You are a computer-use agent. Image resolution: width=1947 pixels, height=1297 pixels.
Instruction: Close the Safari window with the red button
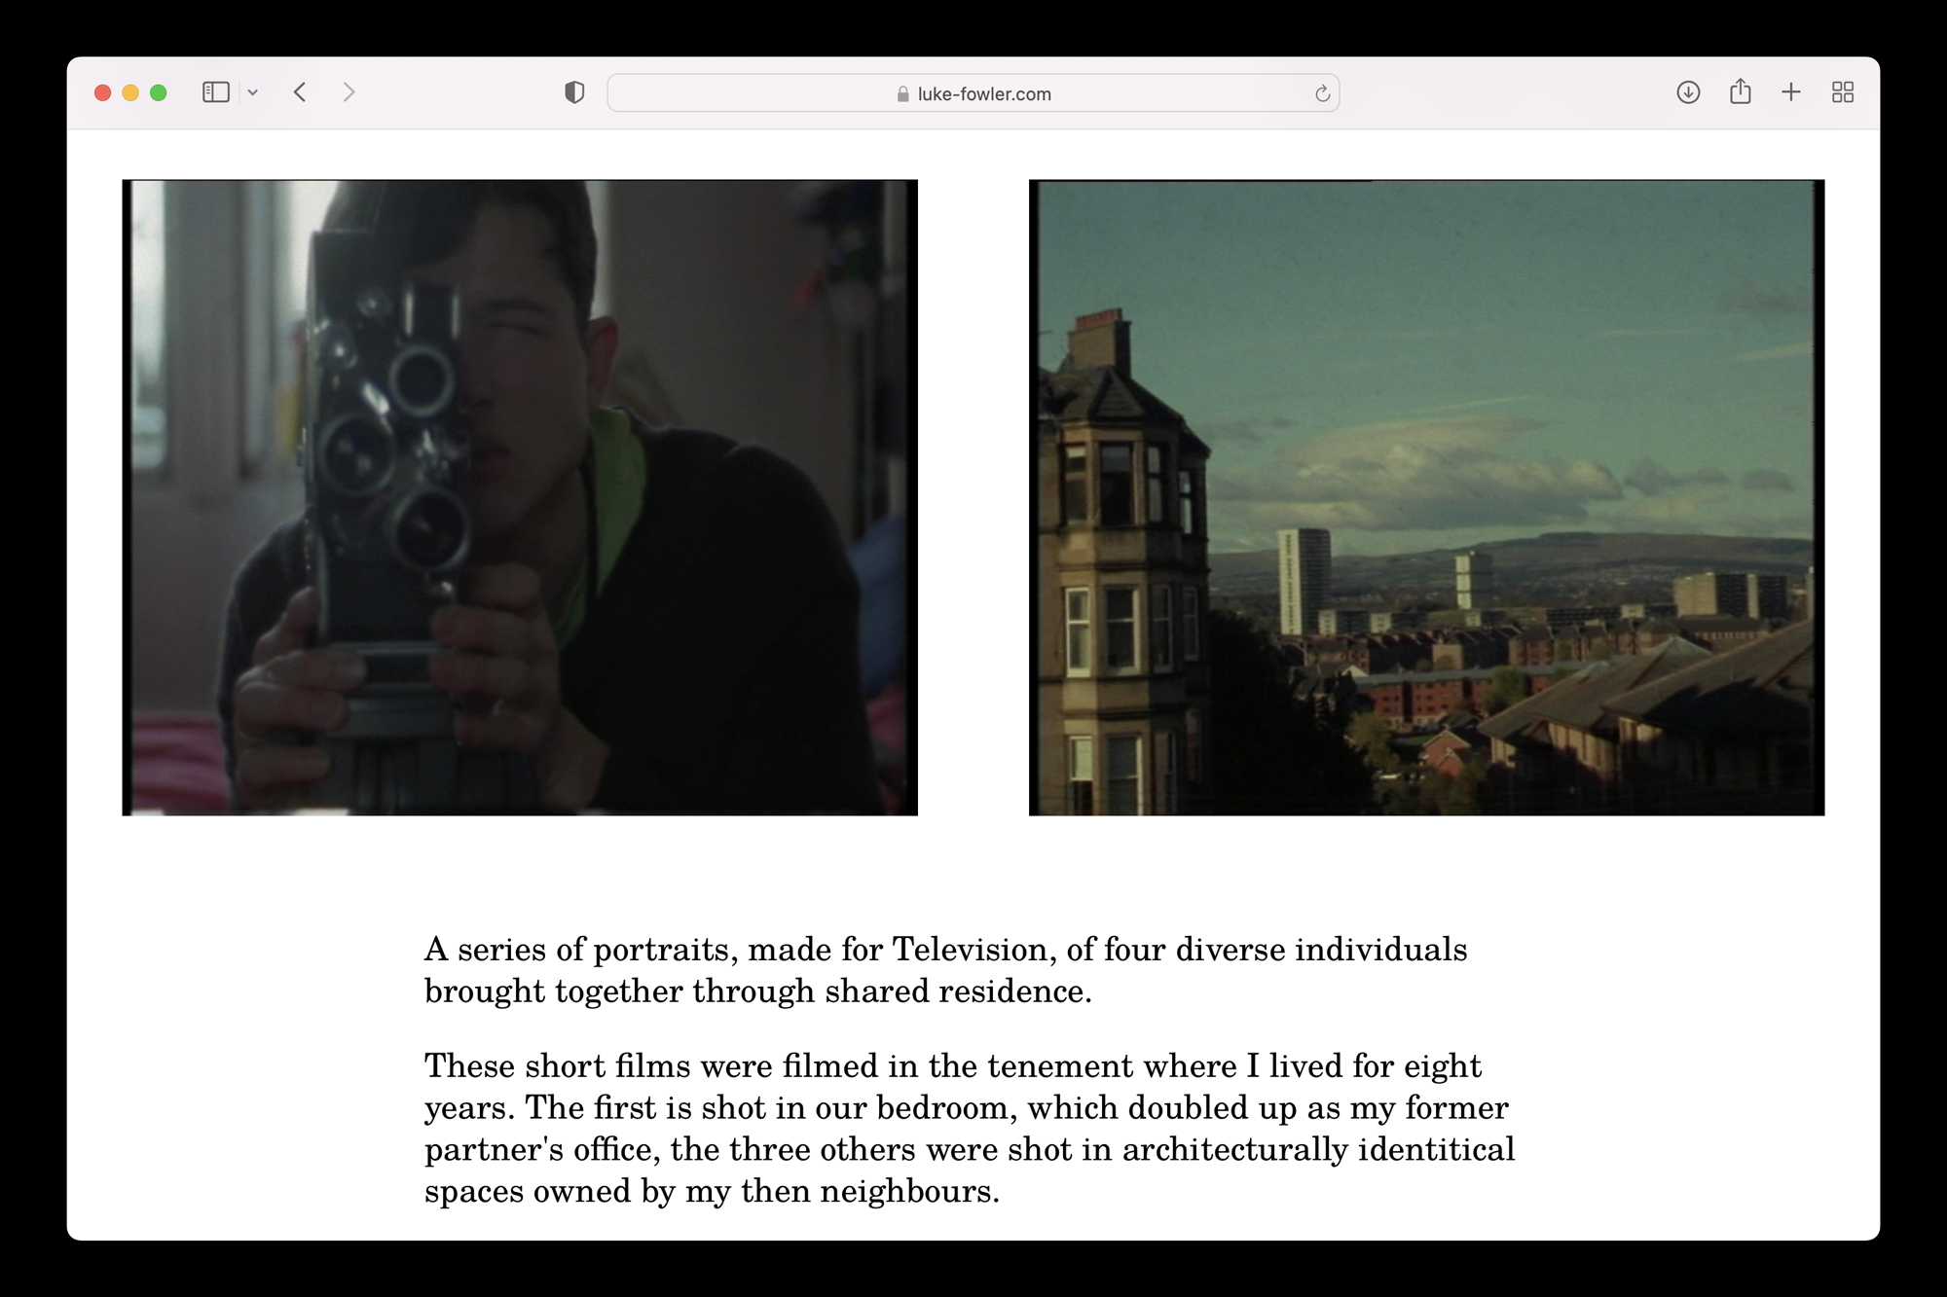(102, 92)
